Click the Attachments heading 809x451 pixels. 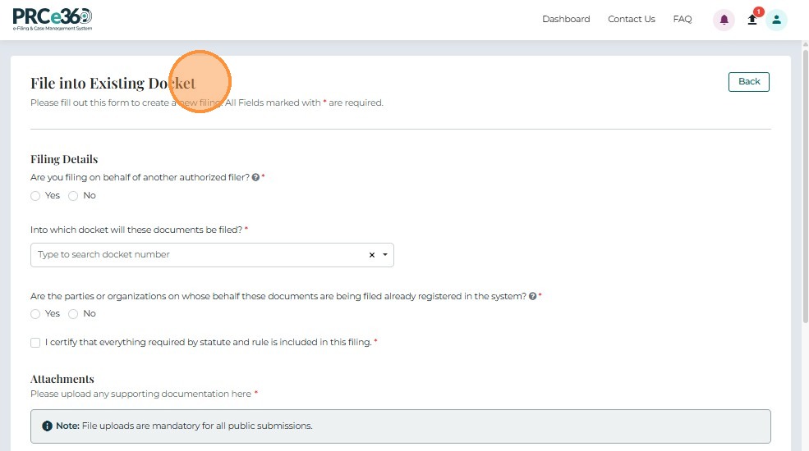pos(62,379)
